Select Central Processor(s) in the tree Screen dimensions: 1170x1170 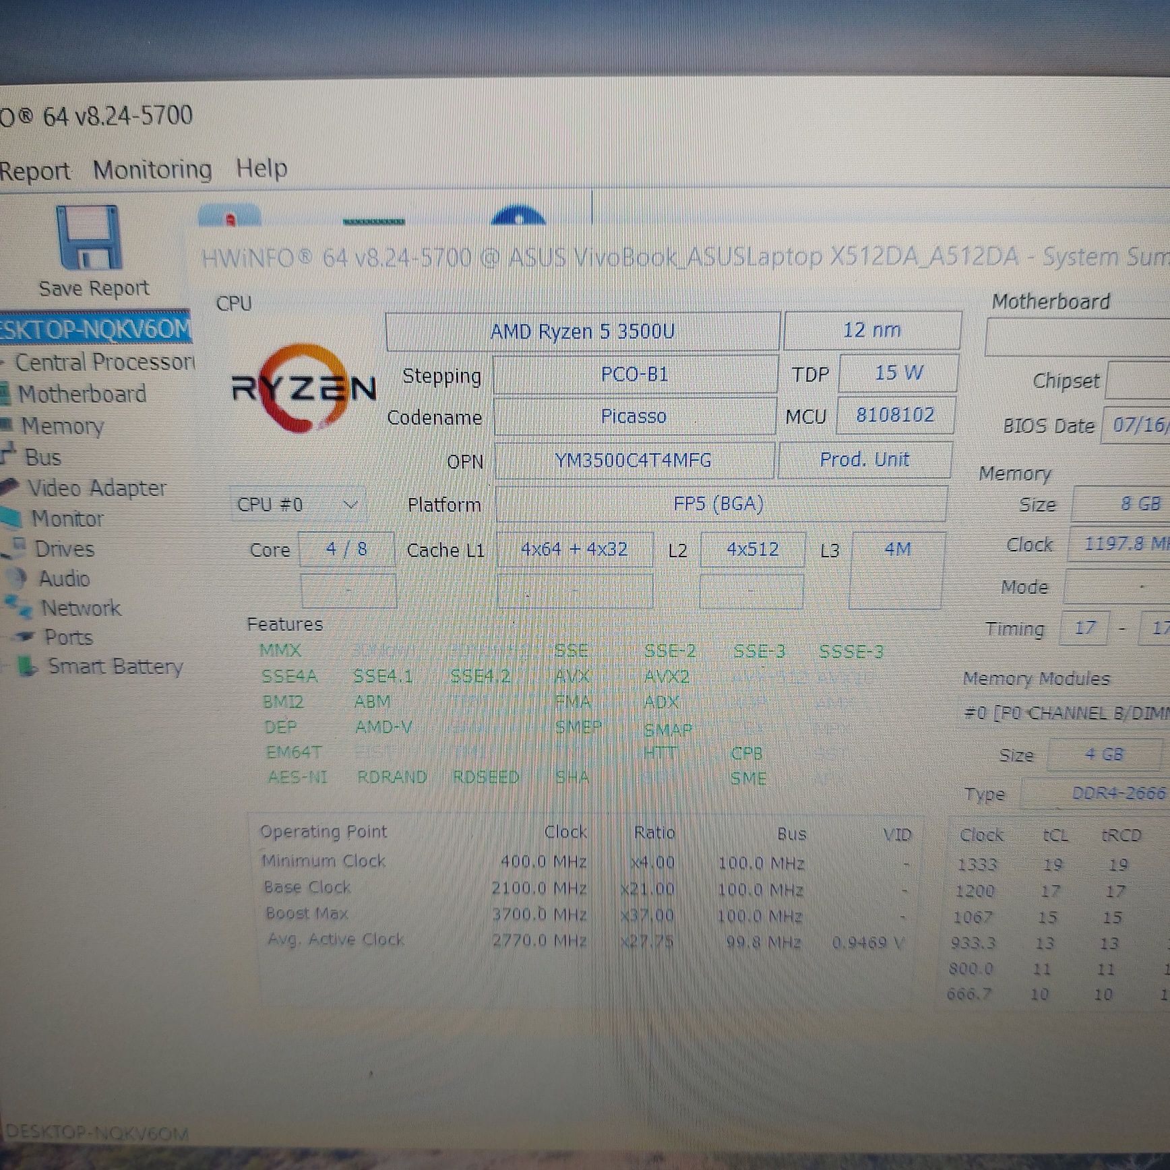coord(104,362)
